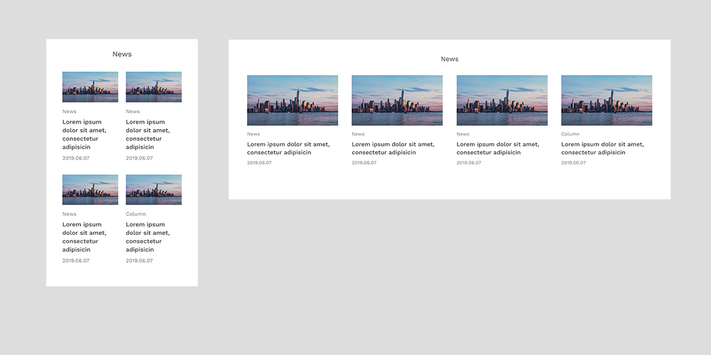Click the News heading of the narrow panel
711x355 pixels.
[122, 54]
